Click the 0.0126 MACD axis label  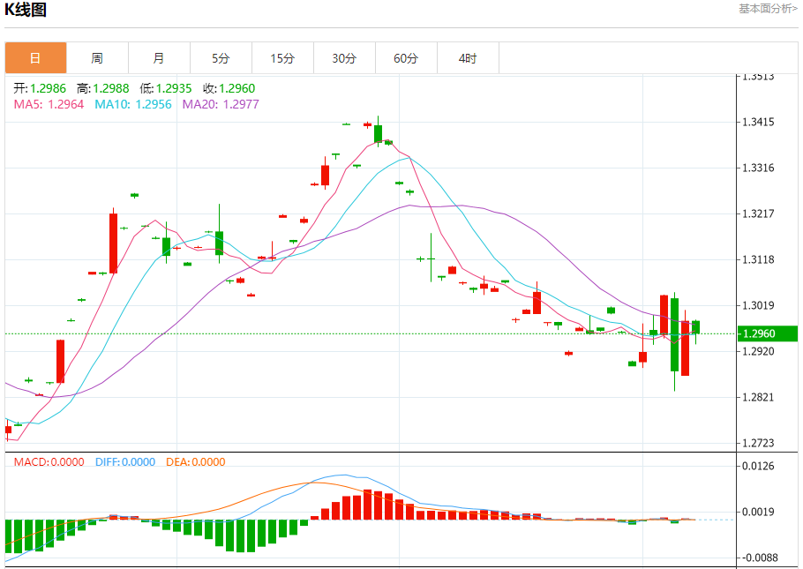click(x=758, y=466)
